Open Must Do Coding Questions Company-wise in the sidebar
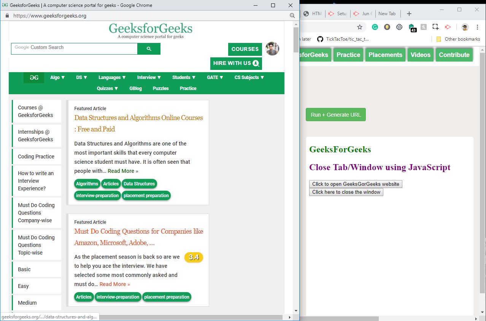 click(x=37, y=213)
